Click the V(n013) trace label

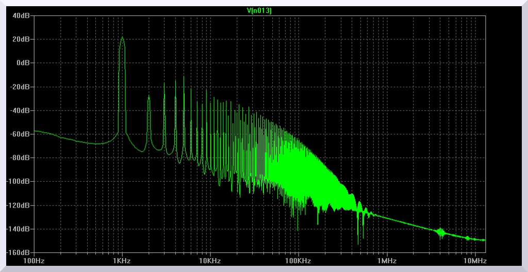pyautogui.click(x=259, y=10)
